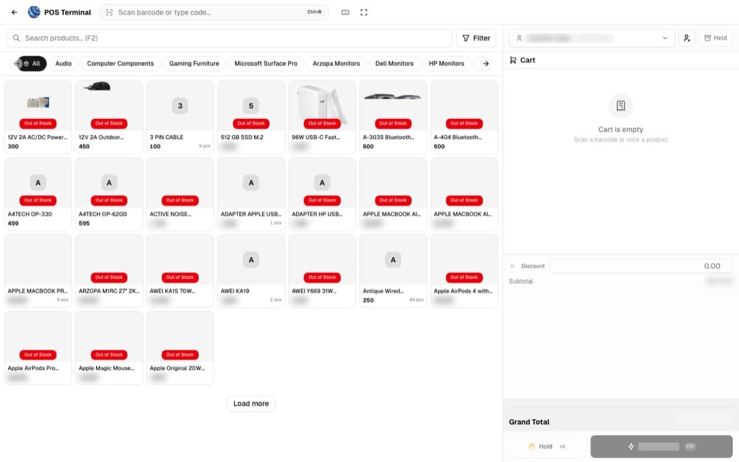Add Antique Wired product to cart
The image size is (739, 462).
[x=393, y=271]
